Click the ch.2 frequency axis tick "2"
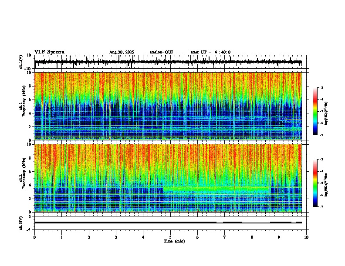This screenshot has width=345, height=266. 30,199
